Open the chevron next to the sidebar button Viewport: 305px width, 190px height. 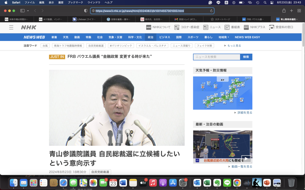coord(28,10)
